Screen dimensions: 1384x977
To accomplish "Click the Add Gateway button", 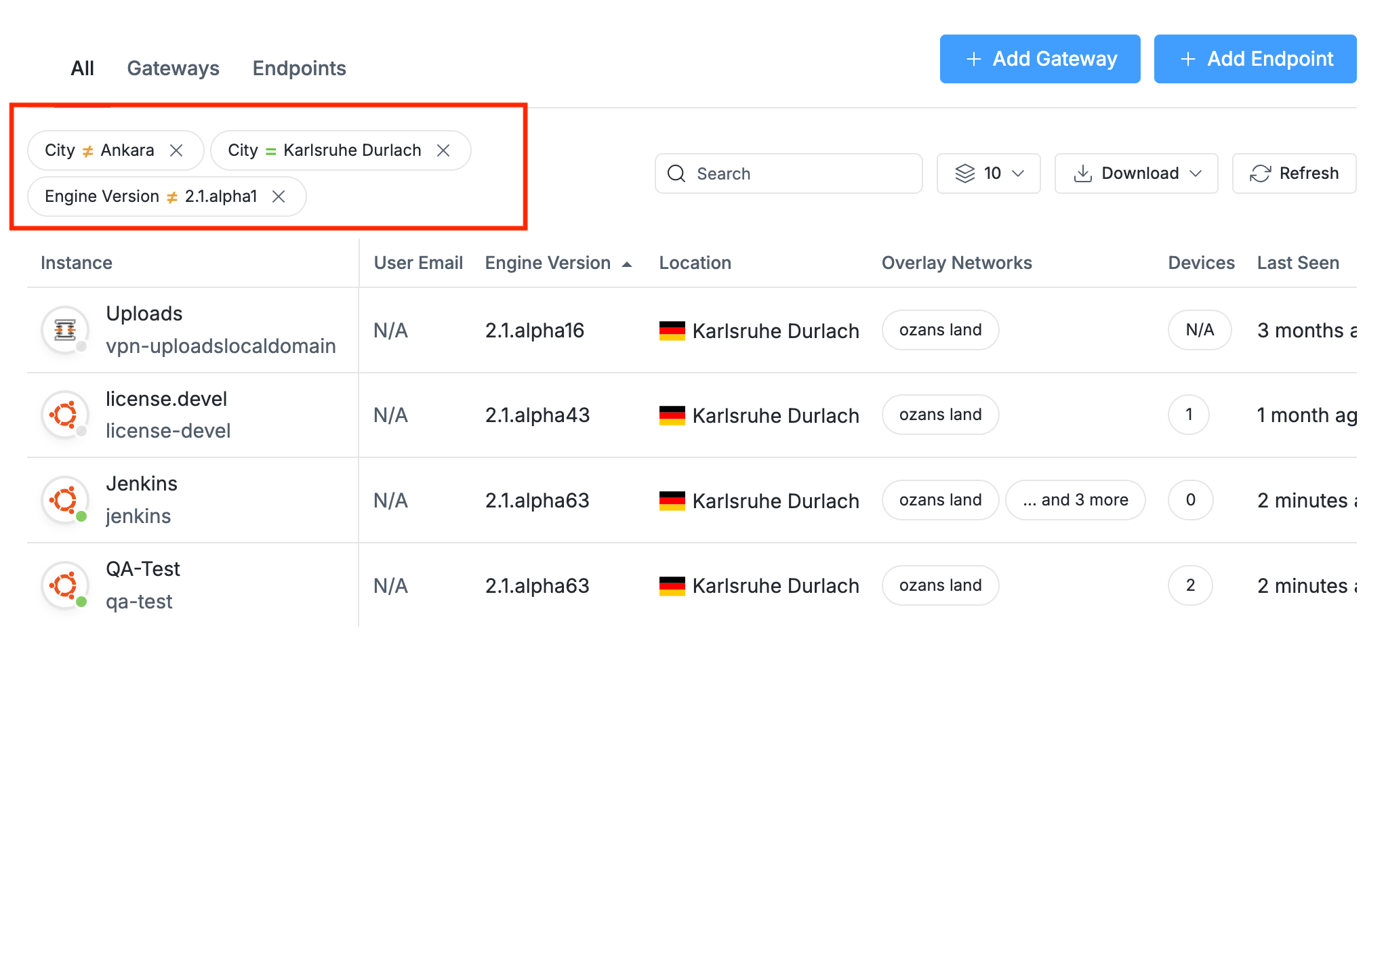I will [1040, 59].
